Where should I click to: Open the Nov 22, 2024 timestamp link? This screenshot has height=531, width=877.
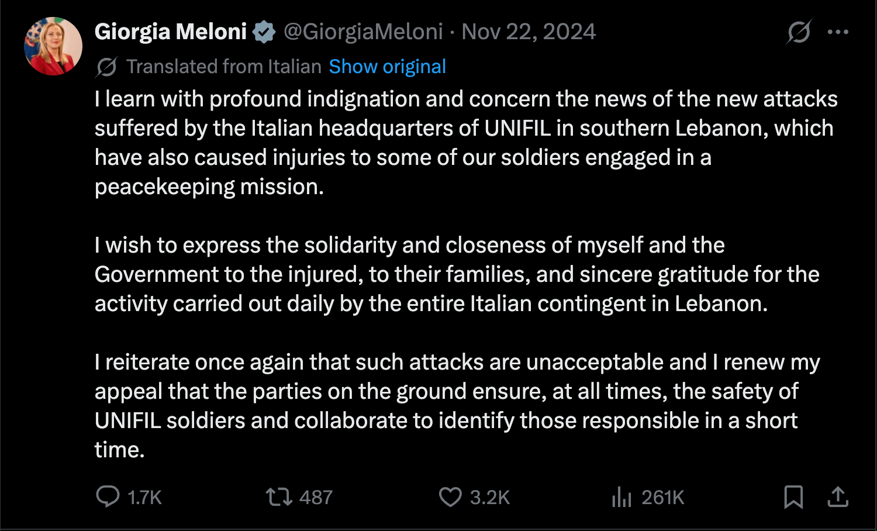pos(529,32)
